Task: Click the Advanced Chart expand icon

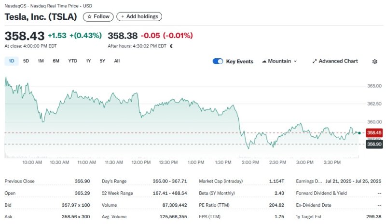Action: pyautogui.click(x=315, y=61)
